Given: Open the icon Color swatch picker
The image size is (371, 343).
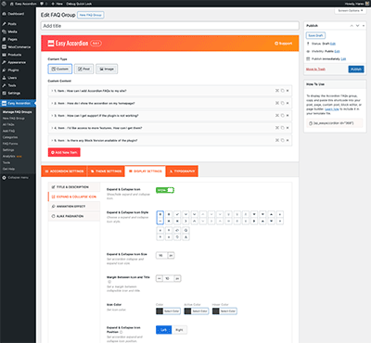Looking at the screenshot, I should coord(169,311).
